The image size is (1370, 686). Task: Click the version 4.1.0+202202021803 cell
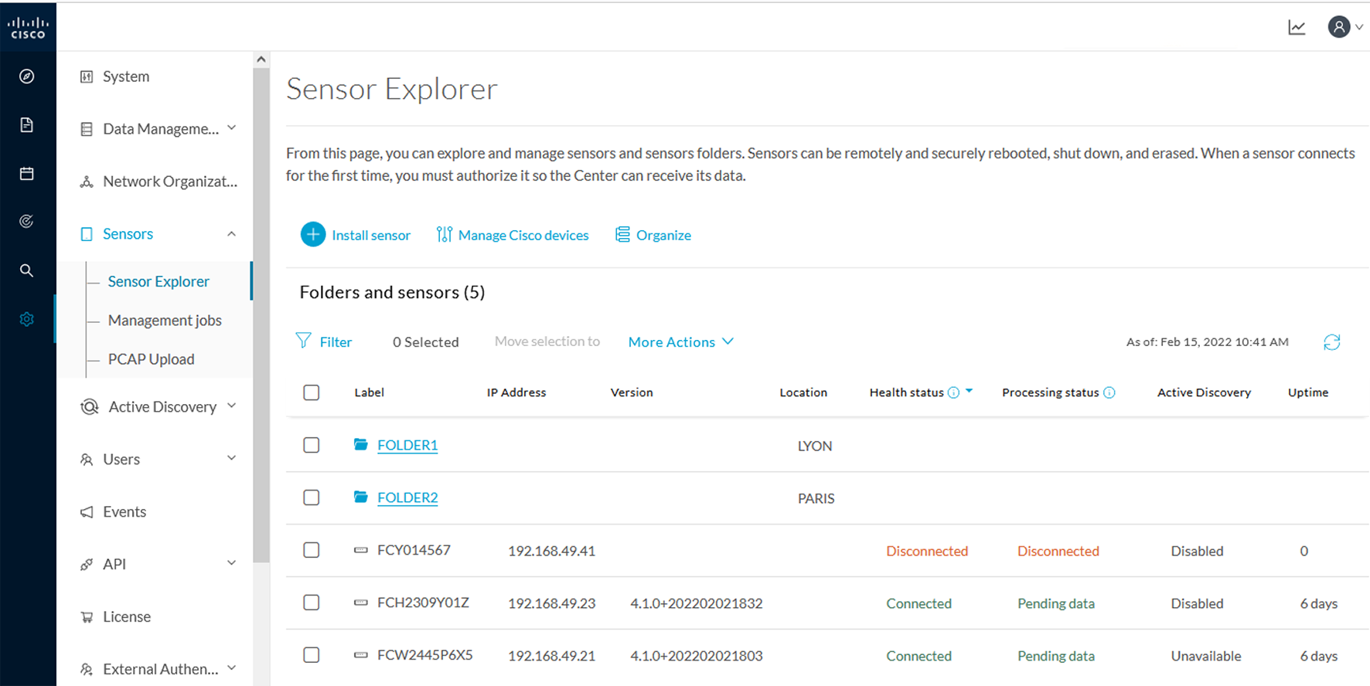pos(696,656)
